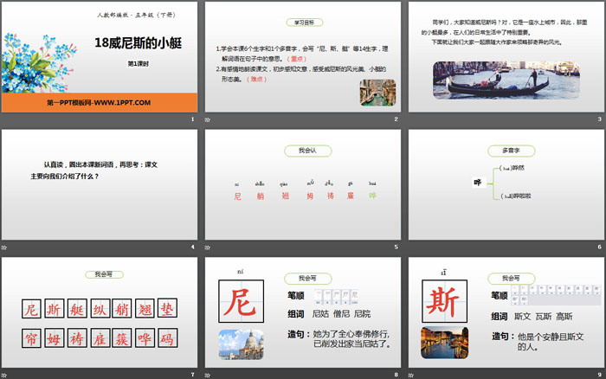Screen dimensions: 606x379
Task: Select slide 7 with the red character grid
Action: (x=100, y=312)
